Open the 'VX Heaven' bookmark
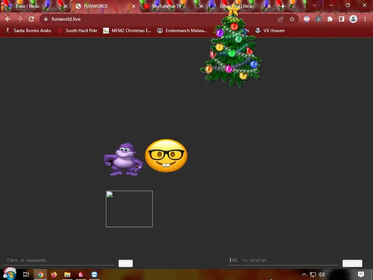Screen dimensions: 373x280 click(x=270, y=31)
